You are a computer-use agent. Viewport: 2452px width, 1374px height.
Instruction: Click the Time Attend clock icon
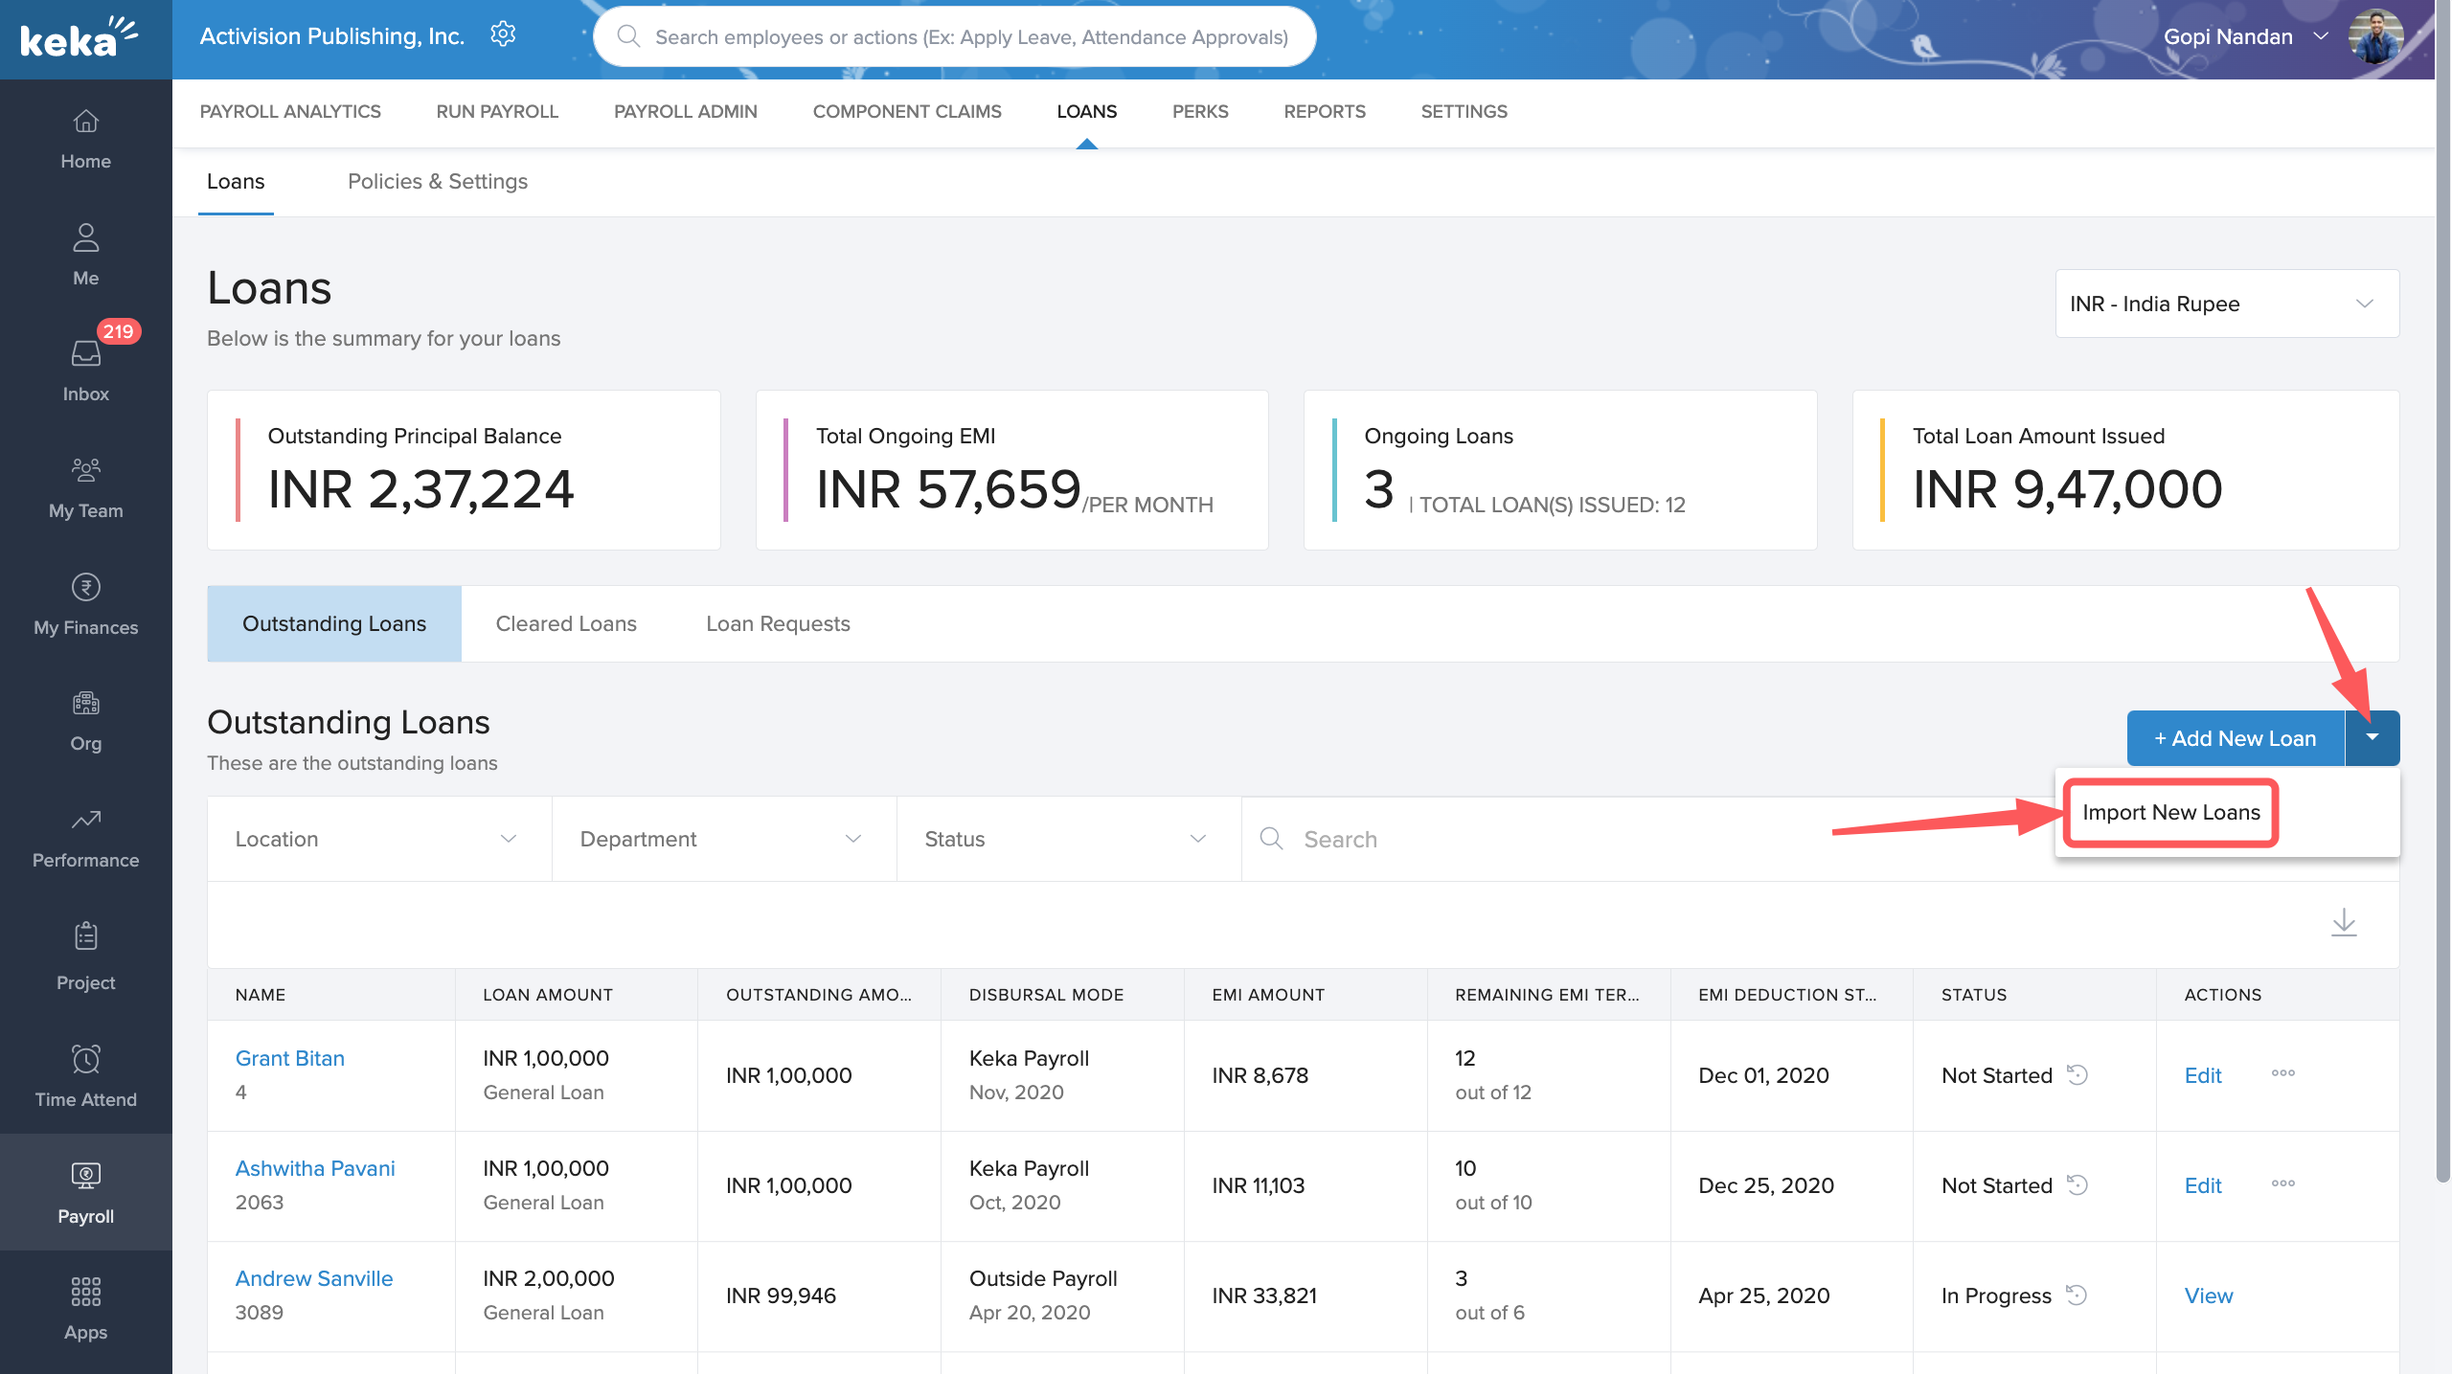pos(85,1059)
